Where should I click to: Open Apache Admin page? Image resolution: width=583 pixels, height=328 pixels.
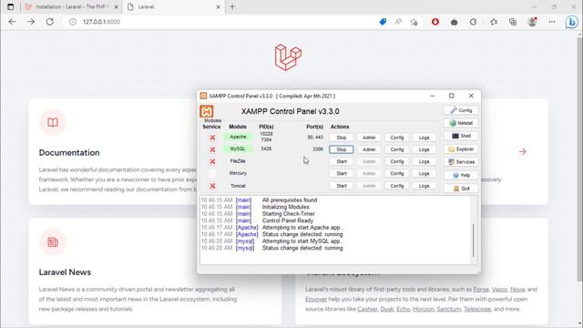369,138
